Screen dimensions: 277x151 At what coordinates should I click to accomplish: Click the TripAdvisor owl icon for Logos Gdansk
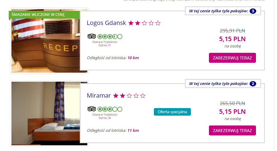coord(92,36)
